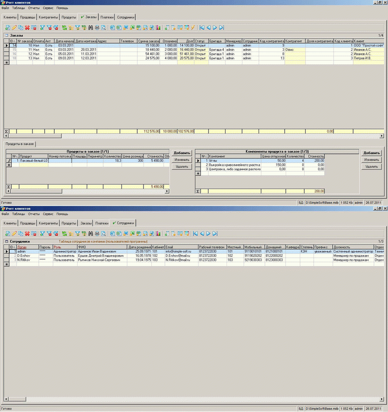This screenshot has height=412, width=388.
Task: Open search using the binoculars icon
Action: coord(90,28)
